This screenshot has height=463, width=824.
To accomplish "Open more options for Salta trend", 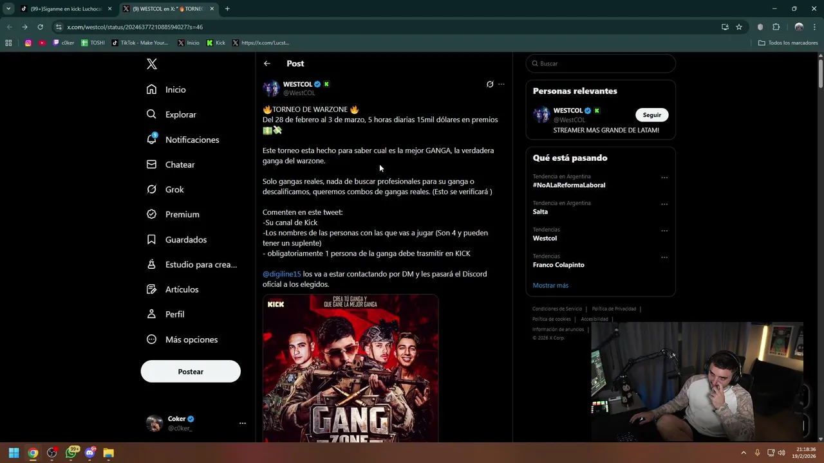I will pyautogui.click(x=664, y=204).
